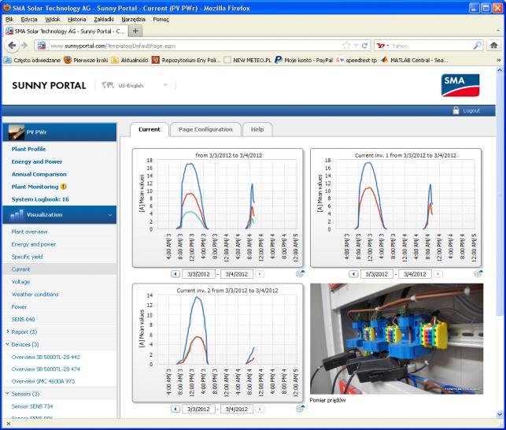This screenshot has height=430, width=506.
Task: Show more bookmarks with the chevron
Action: coord(498,60)
